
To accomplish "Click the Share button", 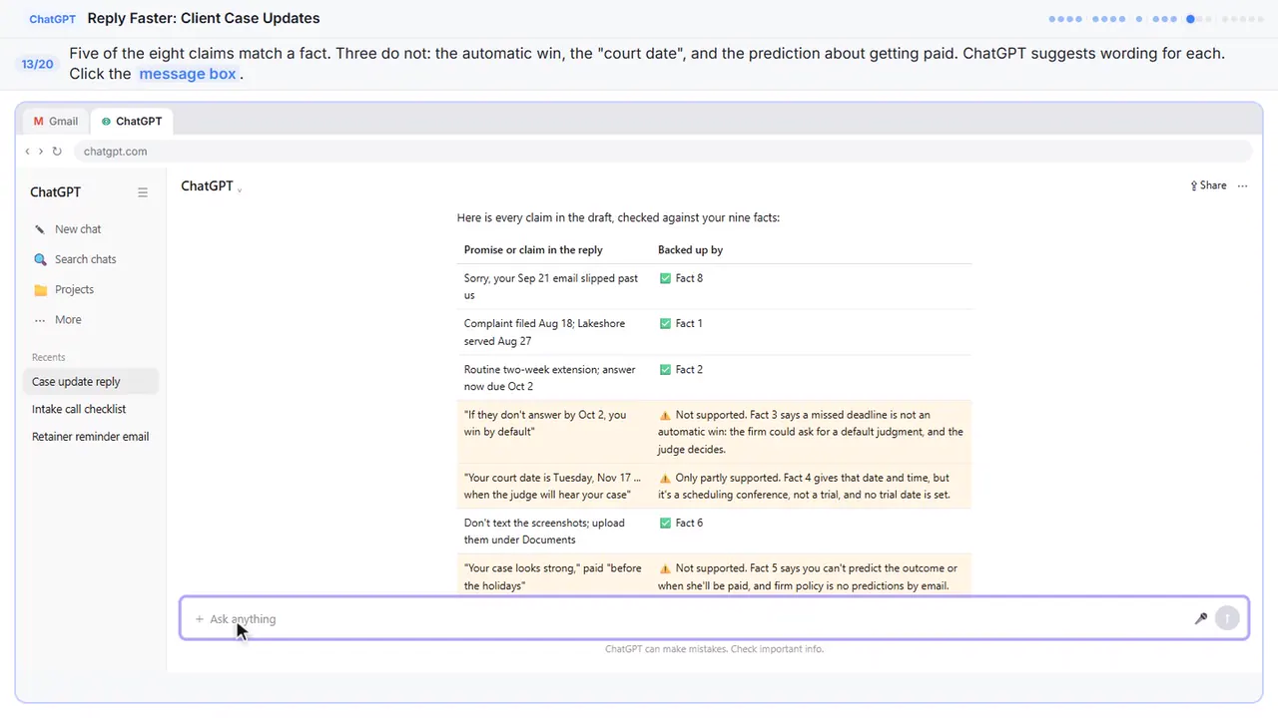I will (1208, 185).
